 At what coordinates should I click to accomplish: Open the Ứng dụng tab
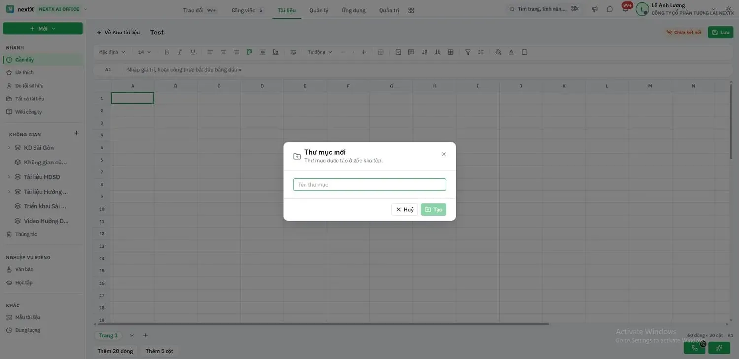(x=354, y=10)
